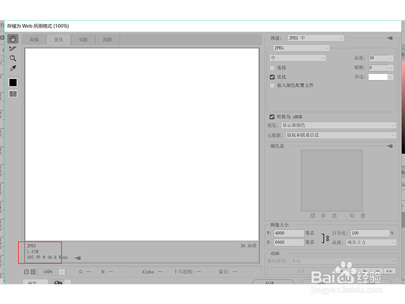Click the 模糊 value field showing 0
Screen dimensions: 405x304
[x=378, y=68]
